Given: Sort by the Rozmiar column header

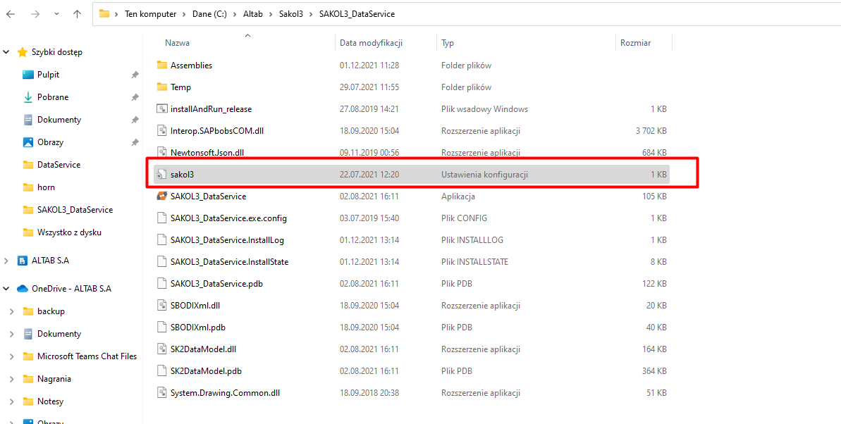Looking at the screenshot, I should [x=636, y=42].
